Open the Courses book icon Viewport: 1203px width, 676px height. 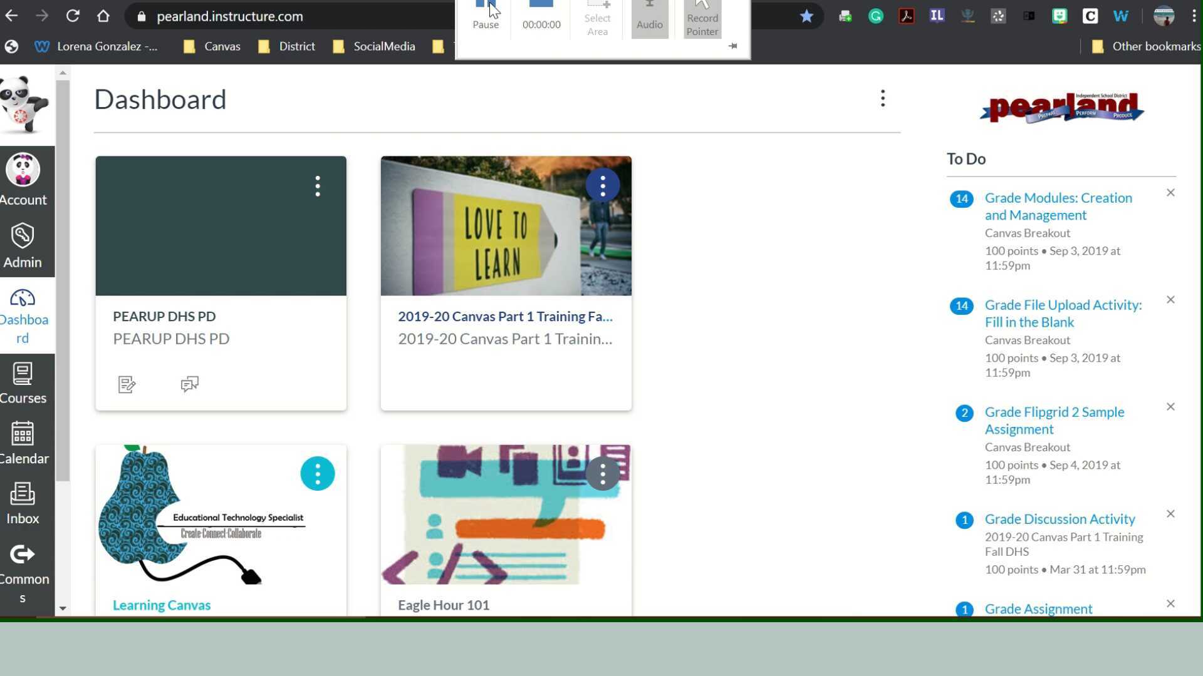(x=23, y=374)
